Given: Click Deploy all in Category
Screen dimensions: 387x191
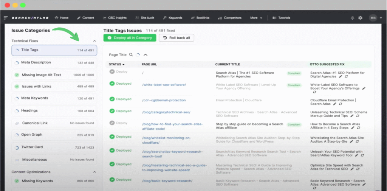Looking at the screenshot, I should tap(130, 38).
